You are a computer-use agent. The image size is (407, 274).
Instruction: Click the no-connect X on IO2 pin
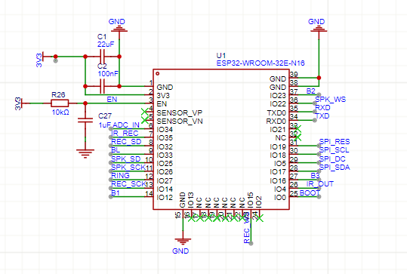click(x=260, y=218)
